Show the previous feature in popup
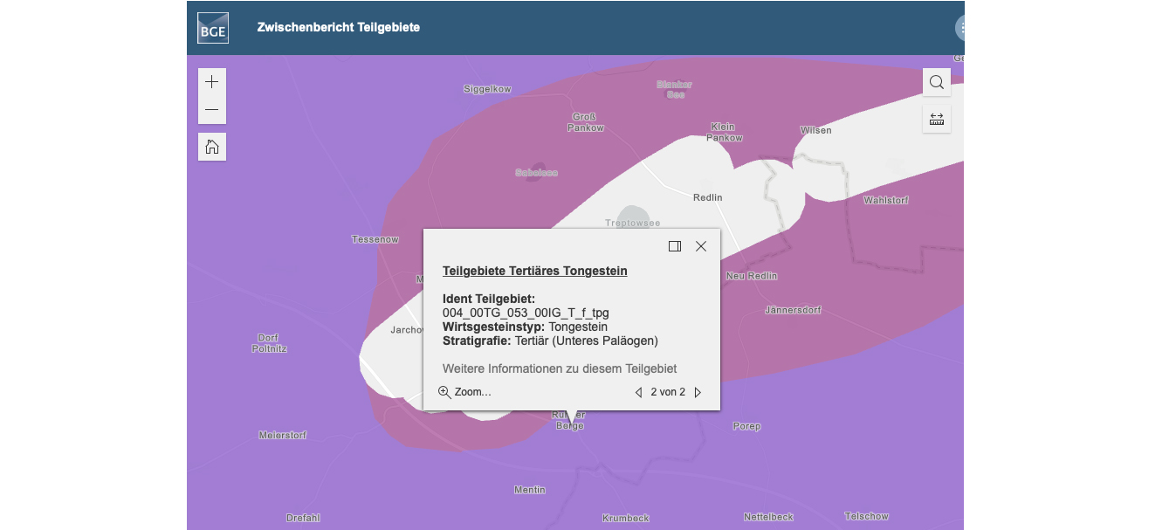1176x530 pixels. [x=638, y=392]
